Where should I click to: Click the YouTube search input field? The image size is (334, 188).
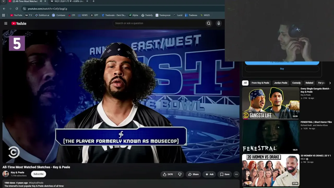click(159, 23)
